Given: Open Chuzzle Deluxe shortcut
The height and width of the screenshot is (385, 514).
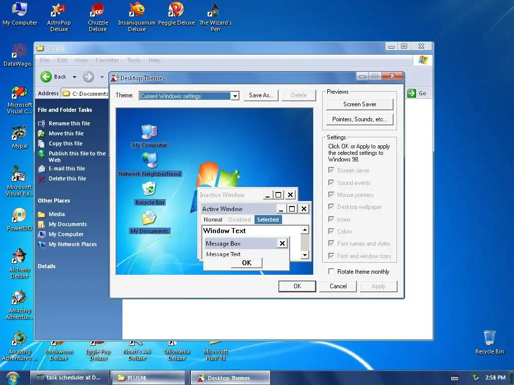Looking at the screenshot, I should 98,17.
